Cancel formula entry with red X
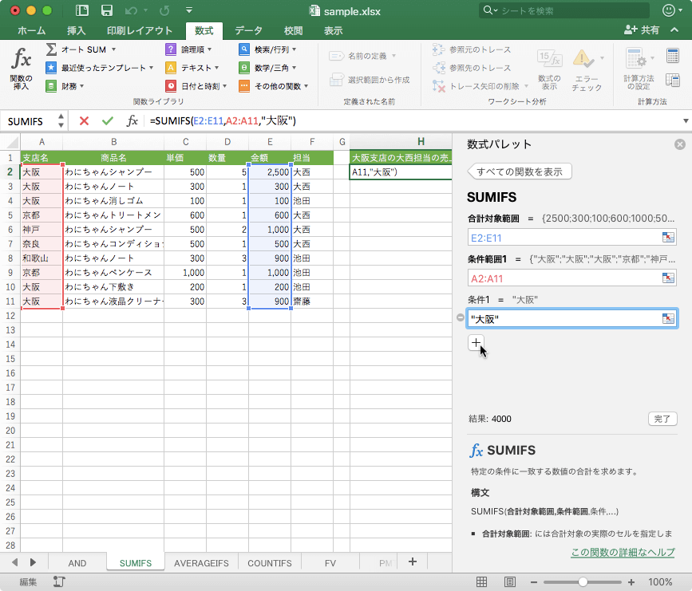This screenshot has height=591, width=692. 84,120
